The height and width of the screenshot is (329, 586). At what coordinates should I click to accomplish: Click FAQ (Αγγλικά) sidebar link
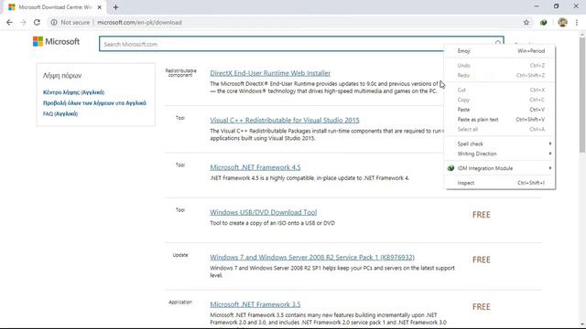coord(60,113)
